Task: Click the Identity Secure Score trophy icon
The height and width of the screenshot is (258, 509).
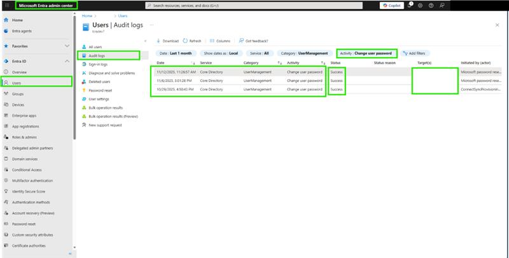Action: [x=6, y=191]
